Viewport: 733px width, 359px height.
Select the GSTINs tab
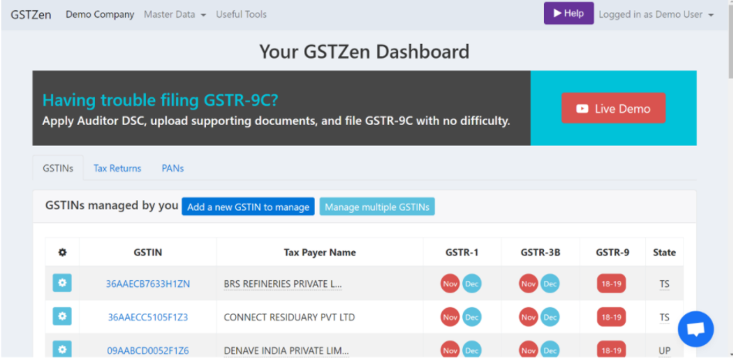tap(58, 168)
